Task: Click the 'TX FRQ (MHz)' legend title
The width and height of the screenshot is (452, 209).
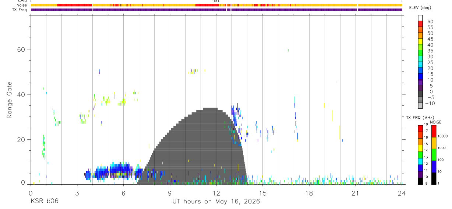Action: 419,118
